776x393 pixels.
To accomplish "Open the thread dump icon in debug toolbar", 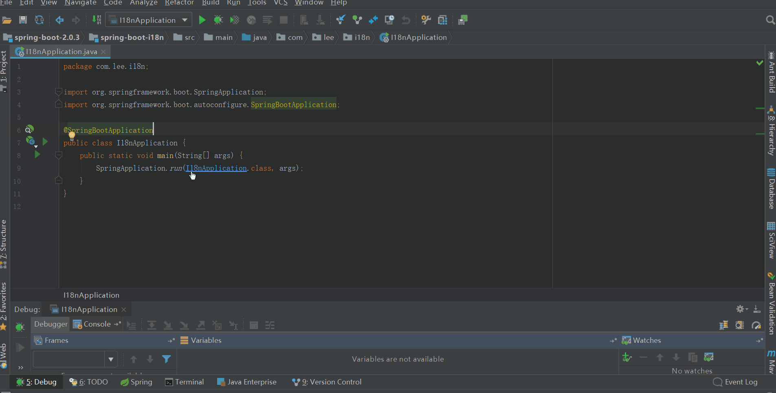I will [724, 325].
